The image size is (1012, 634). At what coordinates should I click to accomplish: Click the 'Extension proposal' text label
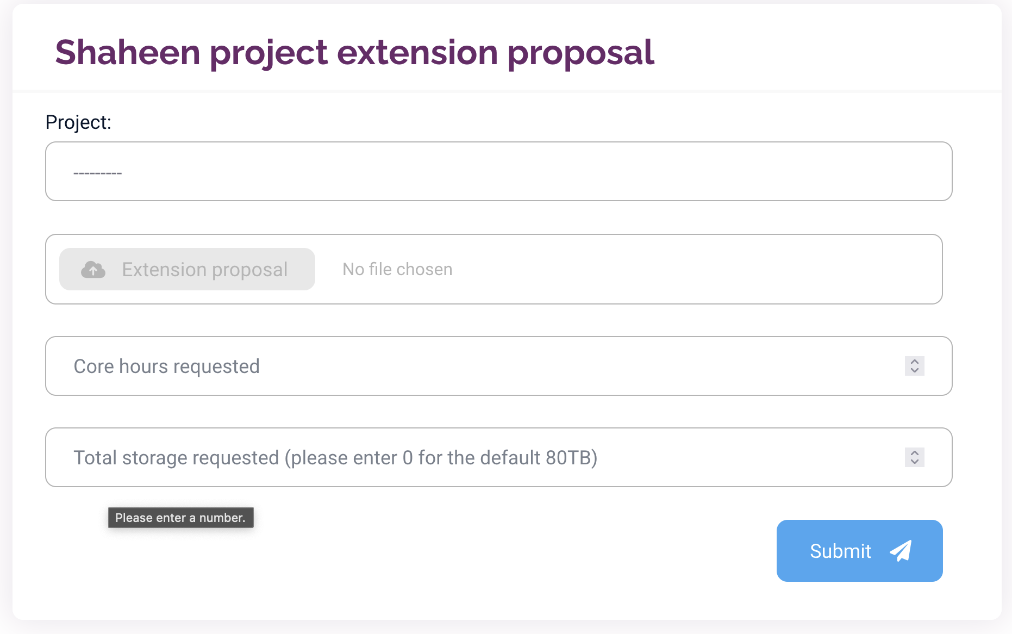tap(204, 270)
